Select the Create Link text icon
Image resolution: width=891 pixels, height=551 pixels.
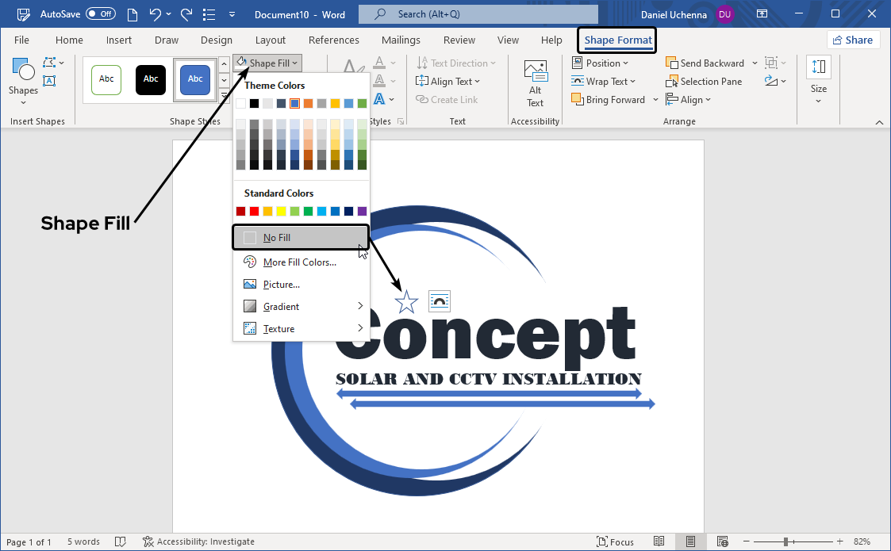tap(448, 99)
